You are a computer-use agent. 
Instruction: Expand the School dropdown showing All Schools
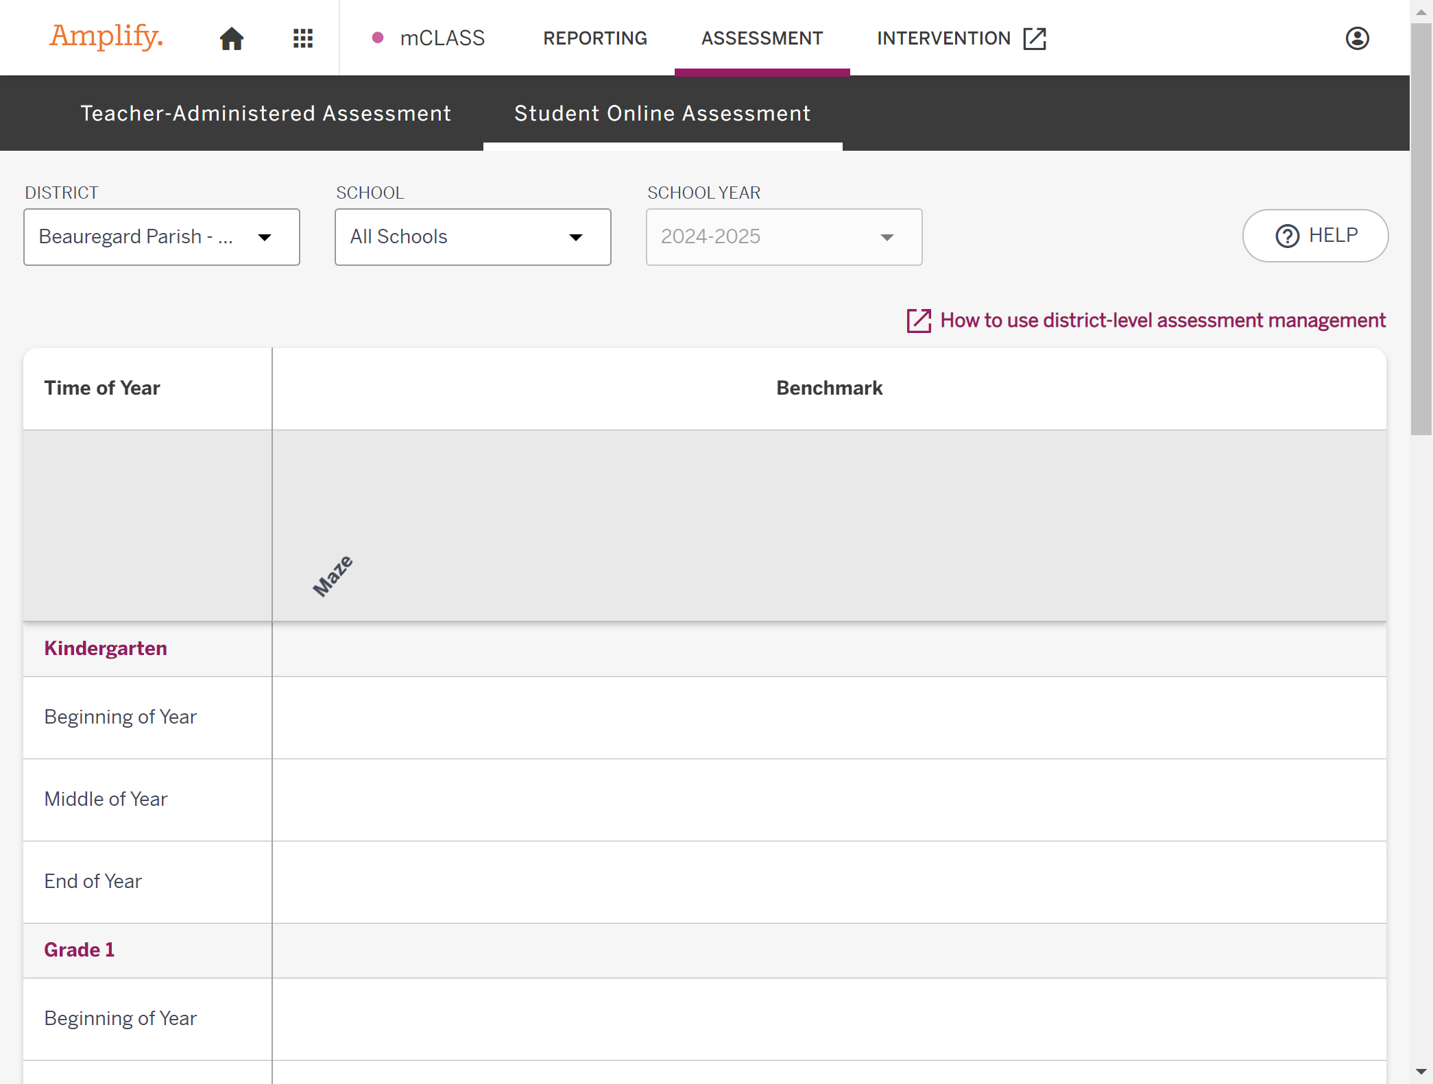(x=473, y=237)
